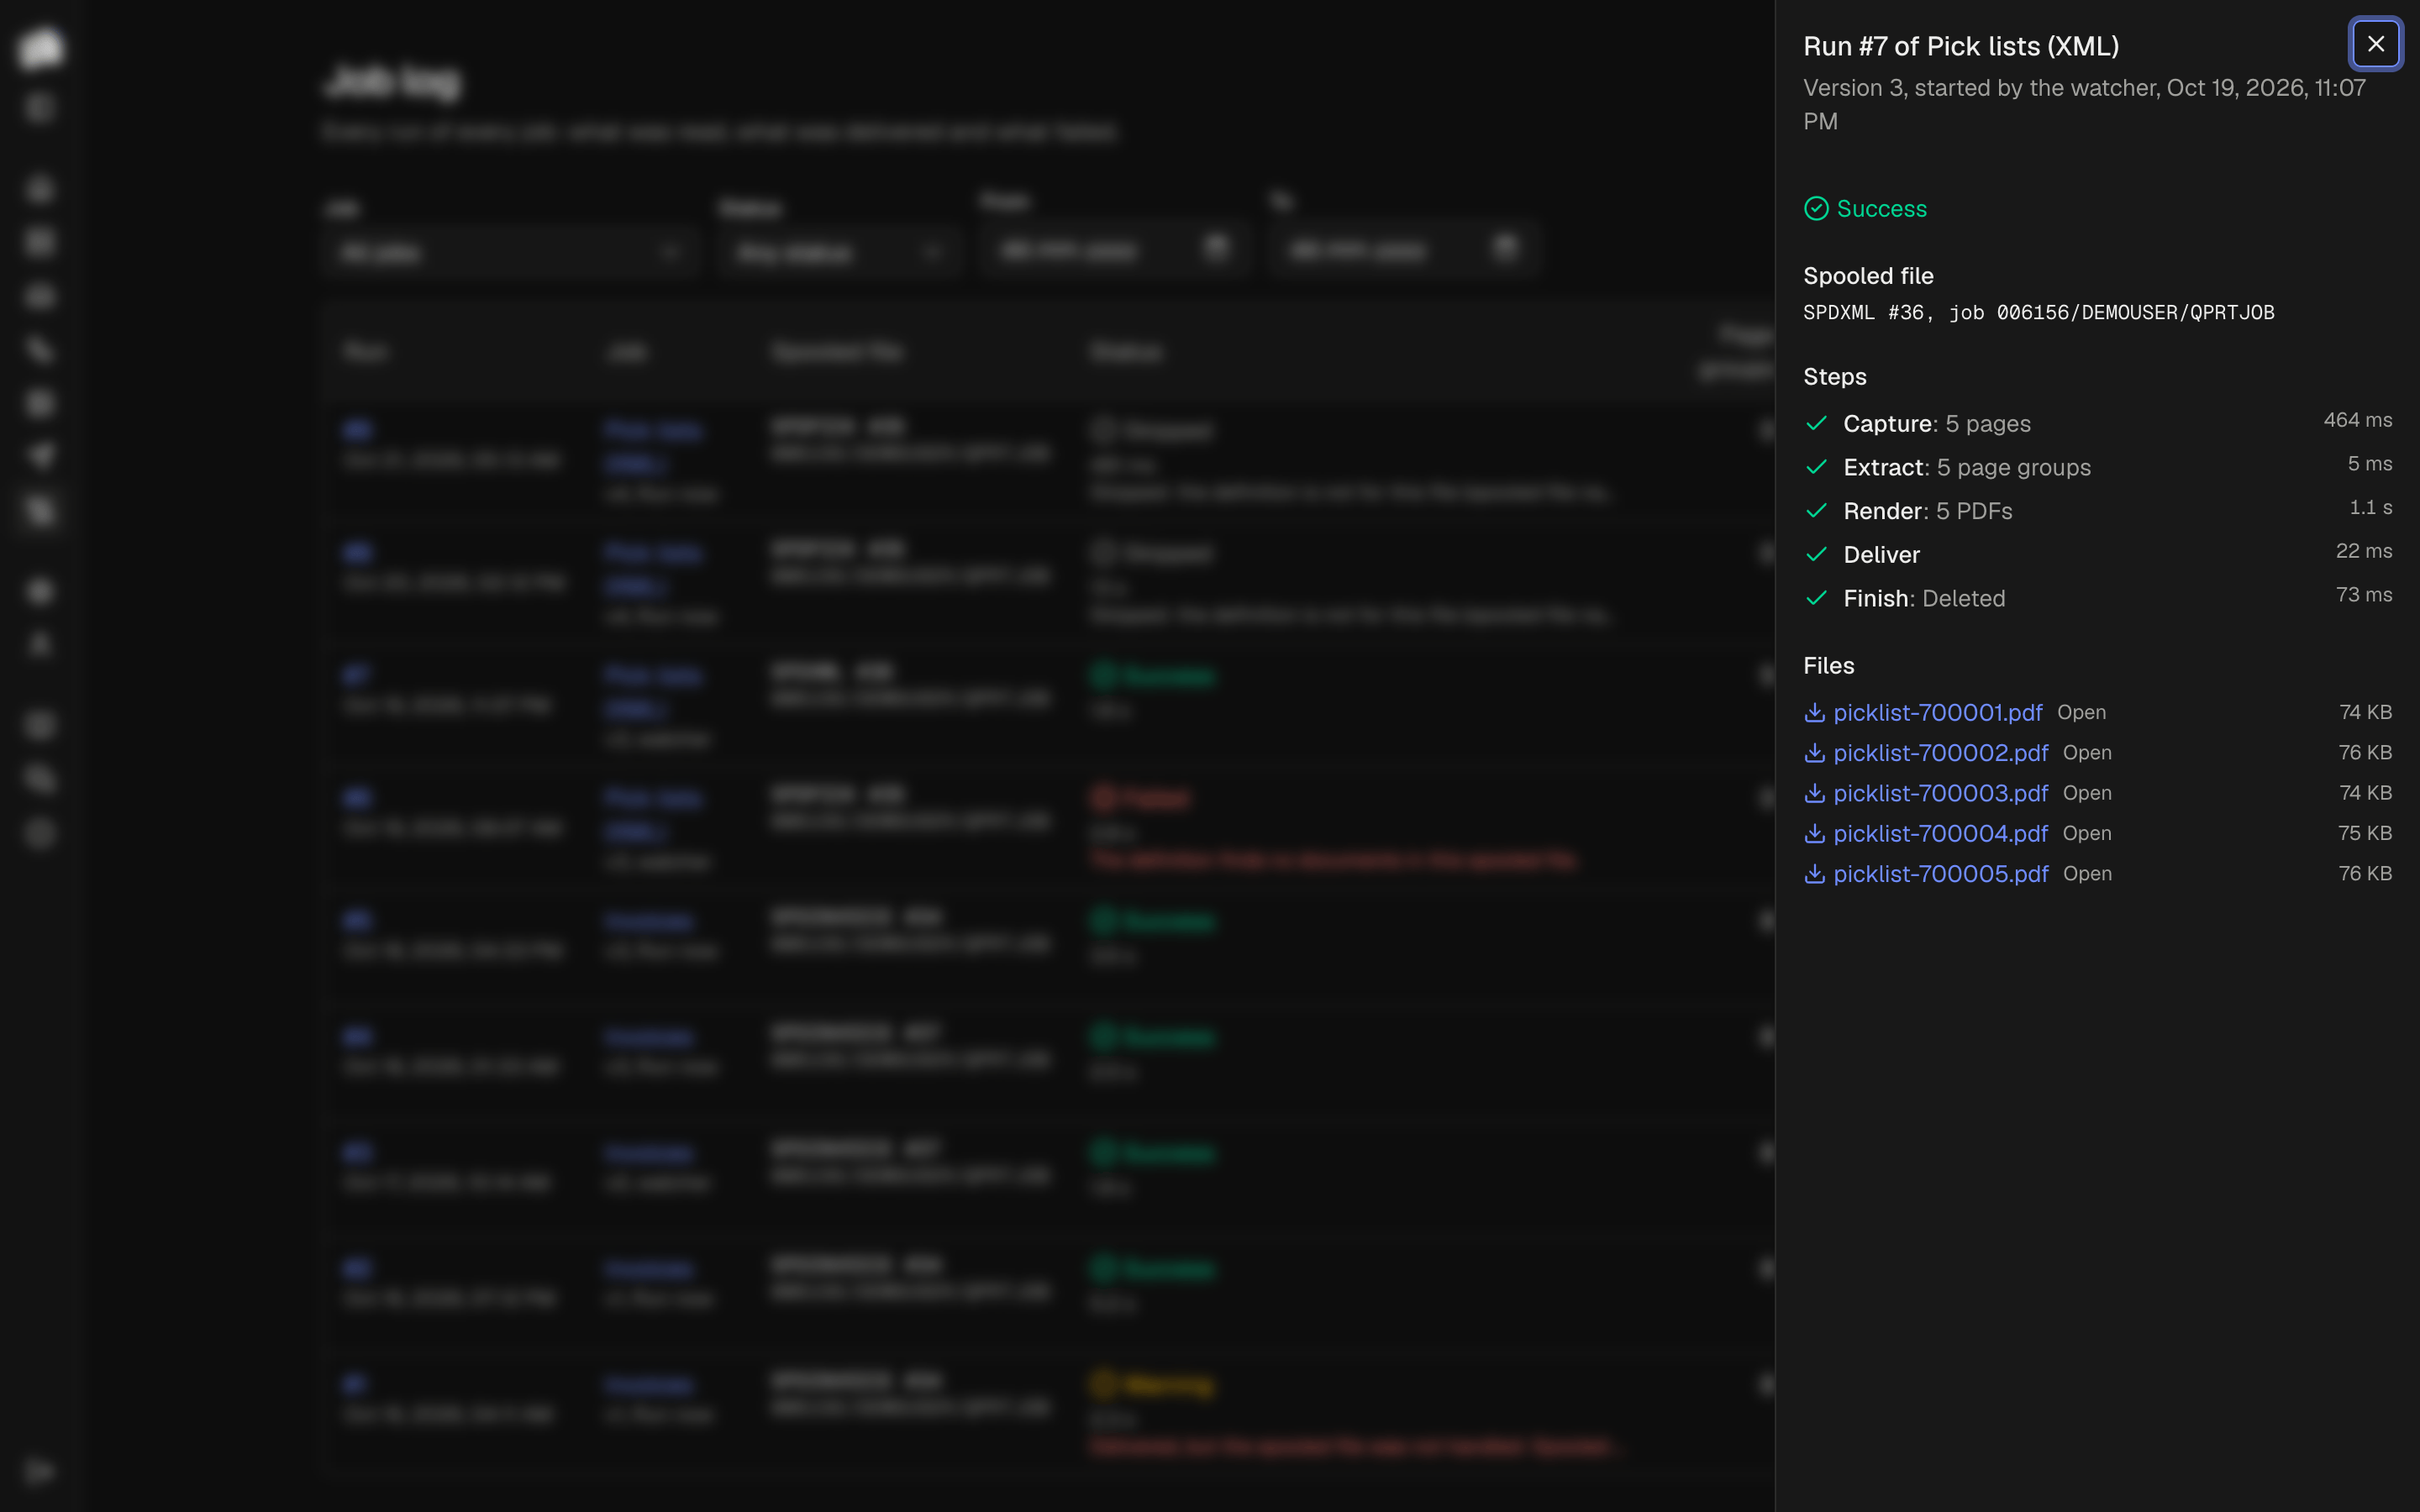
Task: Click the picklist-700005.pdf file link
Action: (x=1940, y=874)
